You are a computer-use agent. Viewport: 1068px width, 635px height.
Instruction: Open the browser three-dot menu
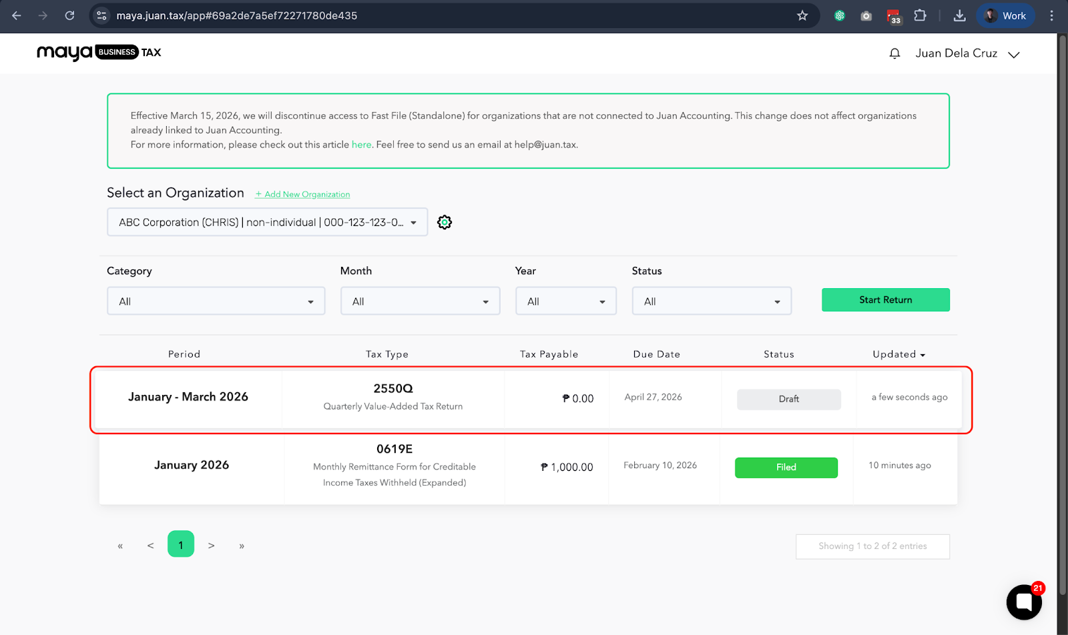[1051, 15]
